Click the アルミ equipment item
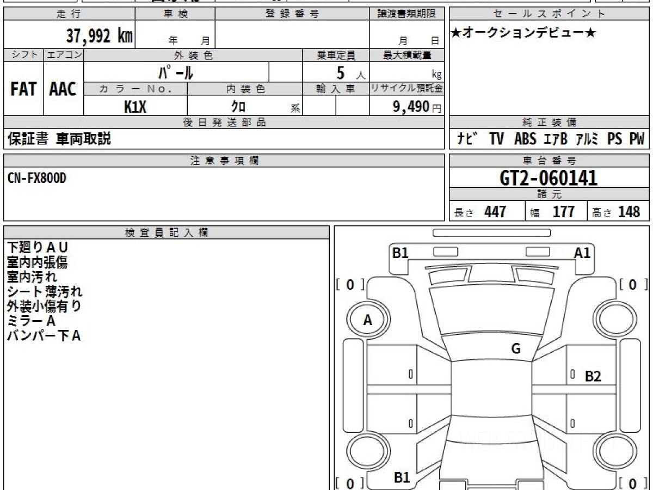653x490 pixels. click(587, 139)
